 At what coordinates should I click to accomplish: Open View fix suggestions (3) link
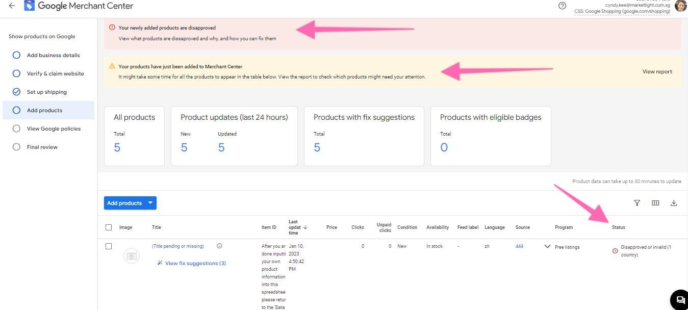(x=195, y=263)
